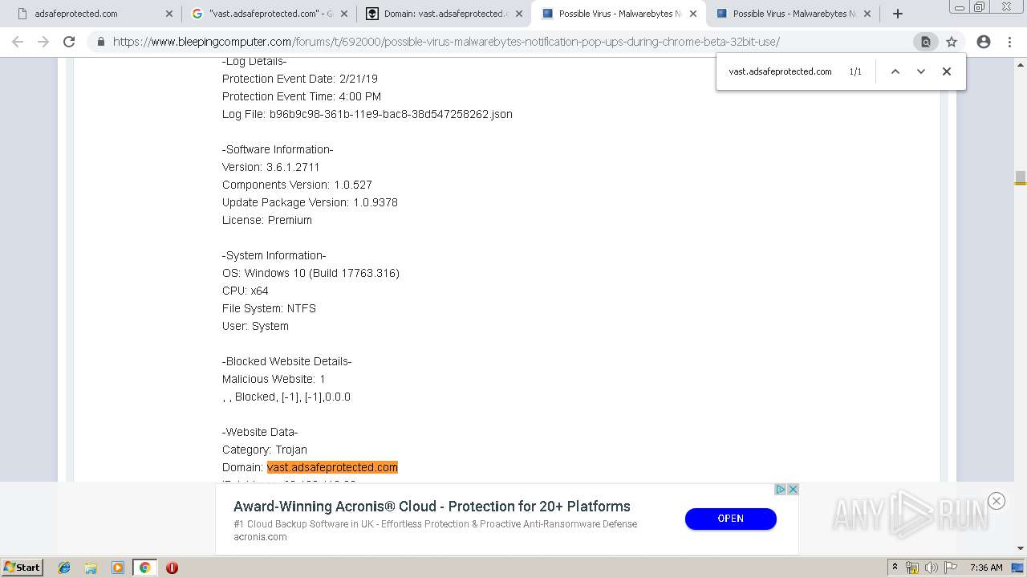The width and height of the screenshot is (1027, 578).
Task: Click OPEN button on Acronis ad
Action: coord(730,519)
